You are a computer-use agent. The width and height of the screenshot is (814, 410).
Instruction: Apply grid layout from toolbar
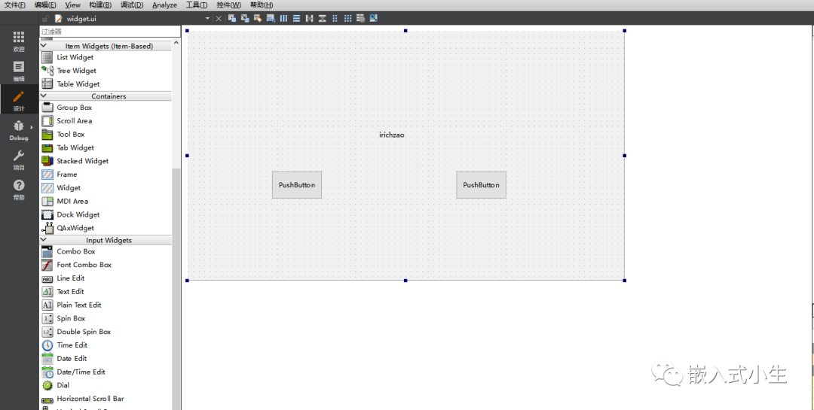pyautogui.click(x=347, y=18)
